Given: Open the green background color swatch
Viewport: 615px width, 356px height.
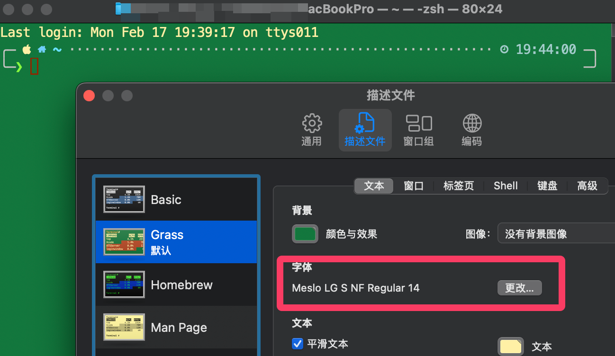Looking at the screenshot, I should click(305, 234).
